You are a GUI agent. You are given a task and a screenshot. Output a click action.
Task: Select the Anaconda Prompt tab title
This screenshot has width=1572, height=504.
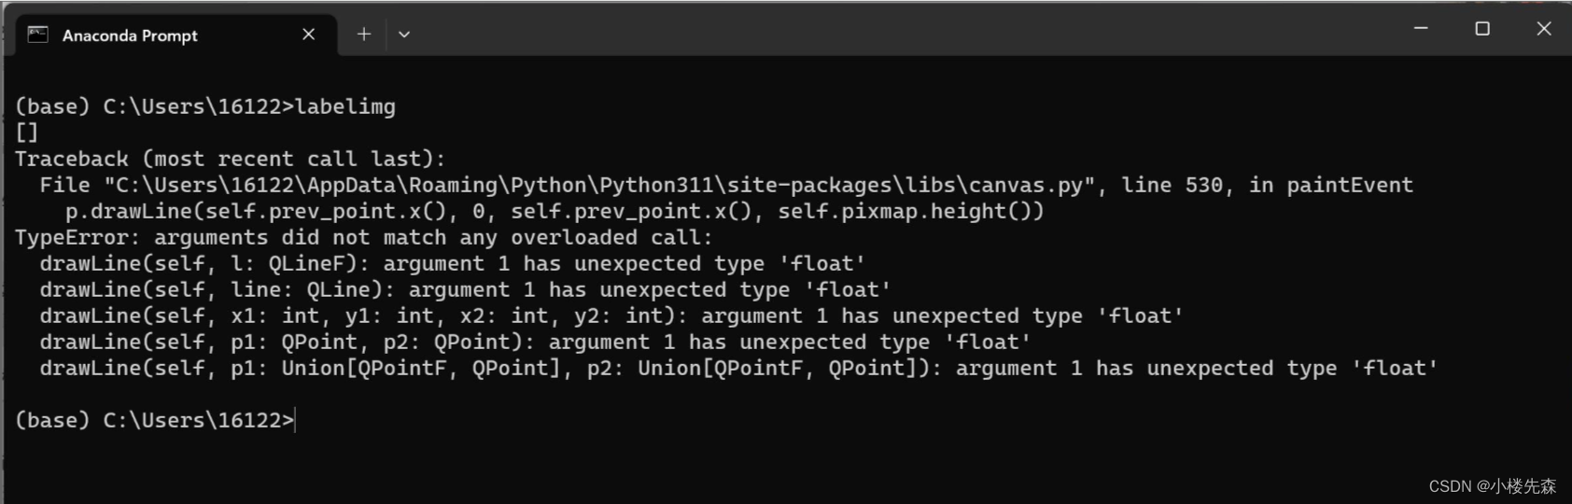click(130, 35)
